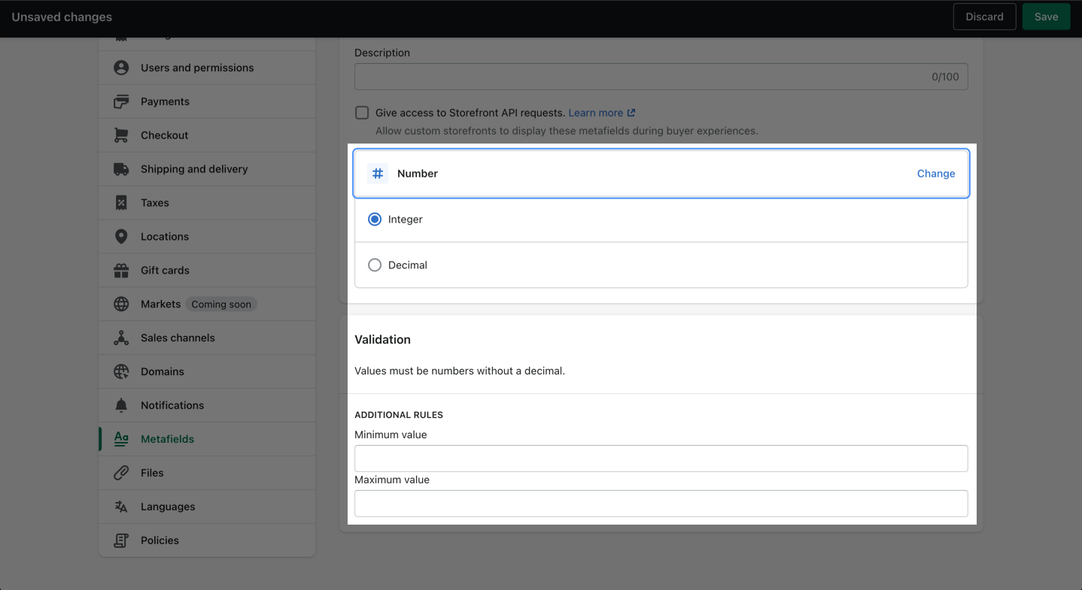Click the Coming soon badge next to Markets
This screenshot has height=590, width=1082.
pos(221,304)
